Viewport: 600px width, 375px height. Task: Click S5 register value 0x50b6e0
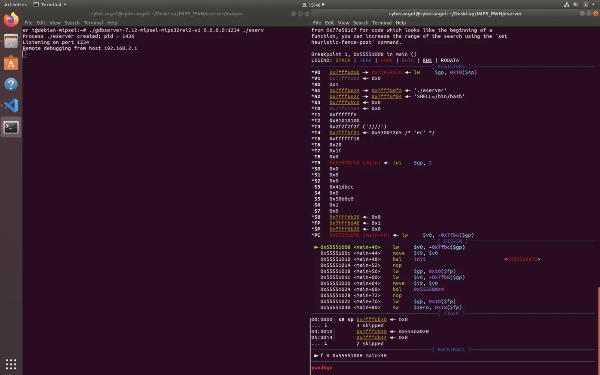(341, 199)
